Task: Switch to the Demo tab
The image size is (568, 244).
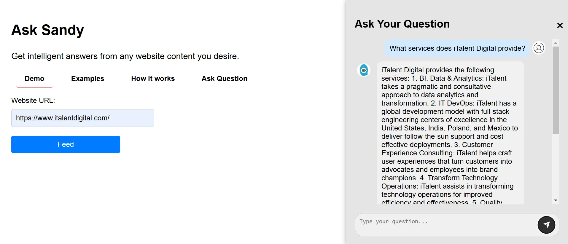Action: click(x=34, y=79)
